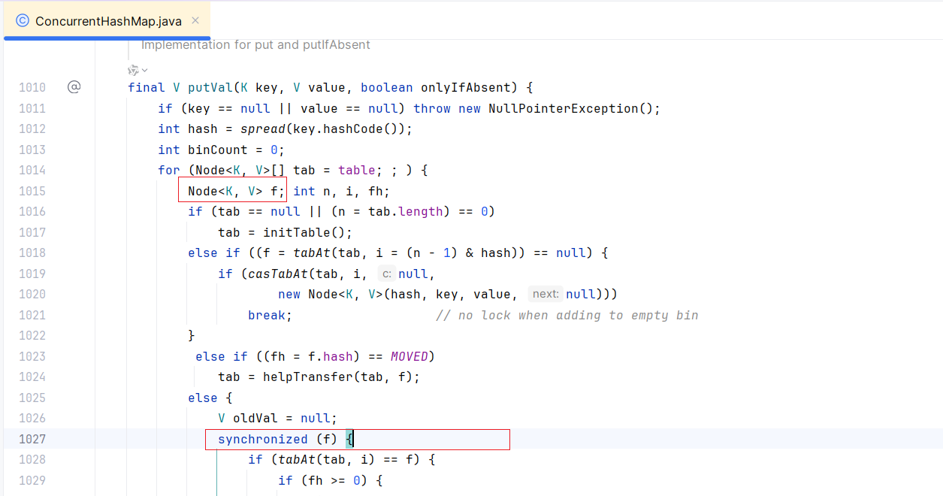Click the NullPointerException class reference
The height and width of the screenshot is (496, 943).
(564, 108)
